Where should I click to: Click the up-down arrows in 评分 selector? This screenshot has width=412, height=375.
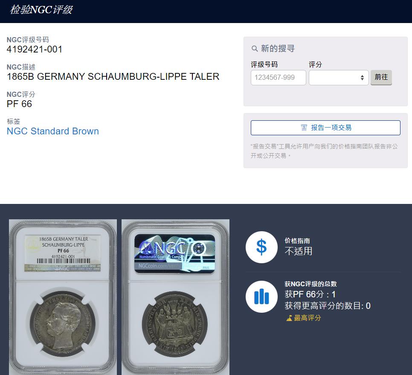point(362,78)
